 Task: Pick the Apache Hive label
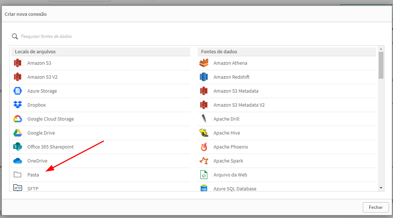point(227,133)
